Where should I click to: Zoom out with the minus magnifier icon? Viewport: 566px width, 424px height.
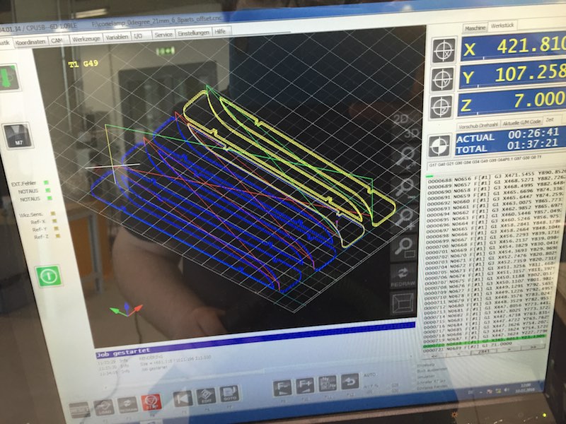405,187
